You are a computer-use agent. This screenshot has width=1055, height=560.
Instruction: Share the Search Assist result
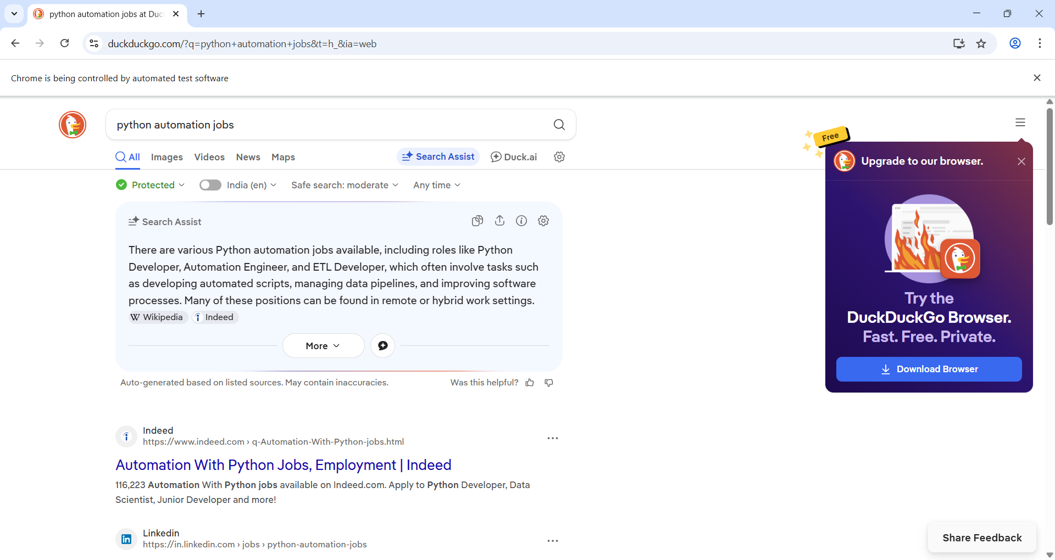tap(499, 221)
